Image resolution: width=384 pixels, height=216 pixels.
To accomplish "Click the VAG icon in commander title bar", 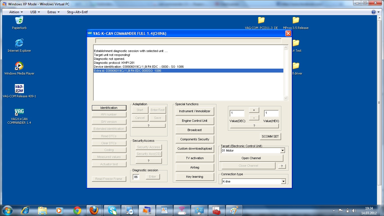I will [x=90, y=33].
